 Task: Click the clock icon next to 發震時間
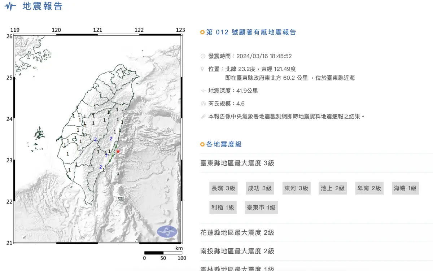click(203, 56)
